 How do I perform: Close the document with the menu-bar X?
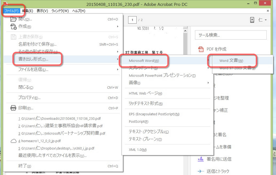[268, 11]
